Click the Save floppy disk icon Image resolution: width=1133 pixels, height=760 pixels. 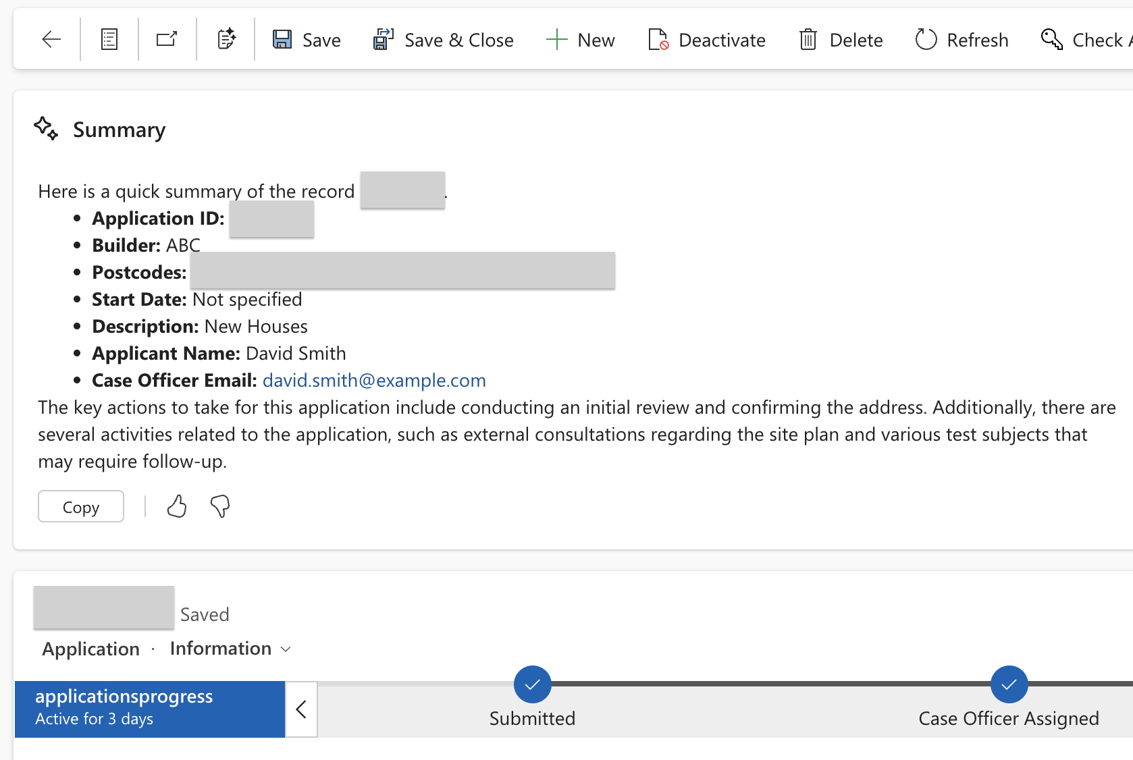pos(282,40)
